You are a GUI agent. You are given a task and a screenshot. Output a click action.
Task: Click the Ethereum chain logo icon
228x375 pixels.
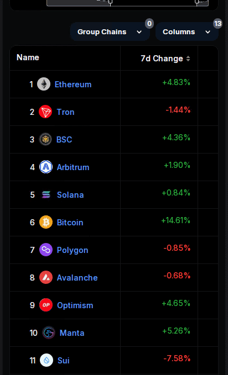(x=44, y=84)
